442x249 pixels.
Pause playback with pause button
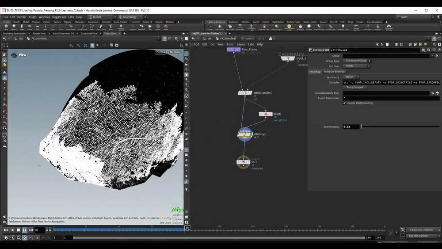tap(24, 230)
